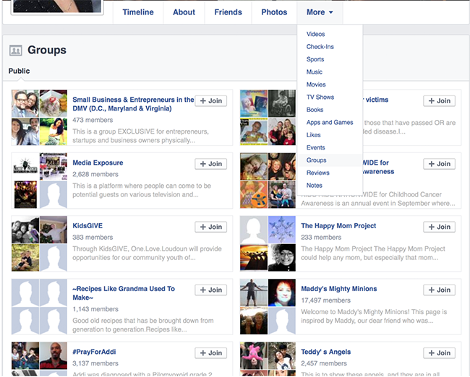Screen dimensions: 470x377
Task: Join Maddy's Mighty Minions group
Action: [x=440, y=290]
